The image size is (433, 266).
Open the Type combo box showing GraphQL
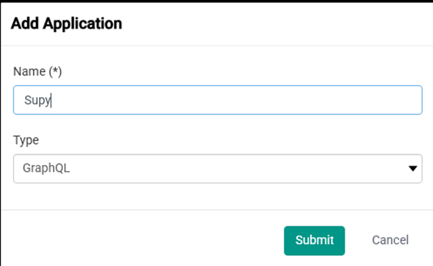[217, 169]
